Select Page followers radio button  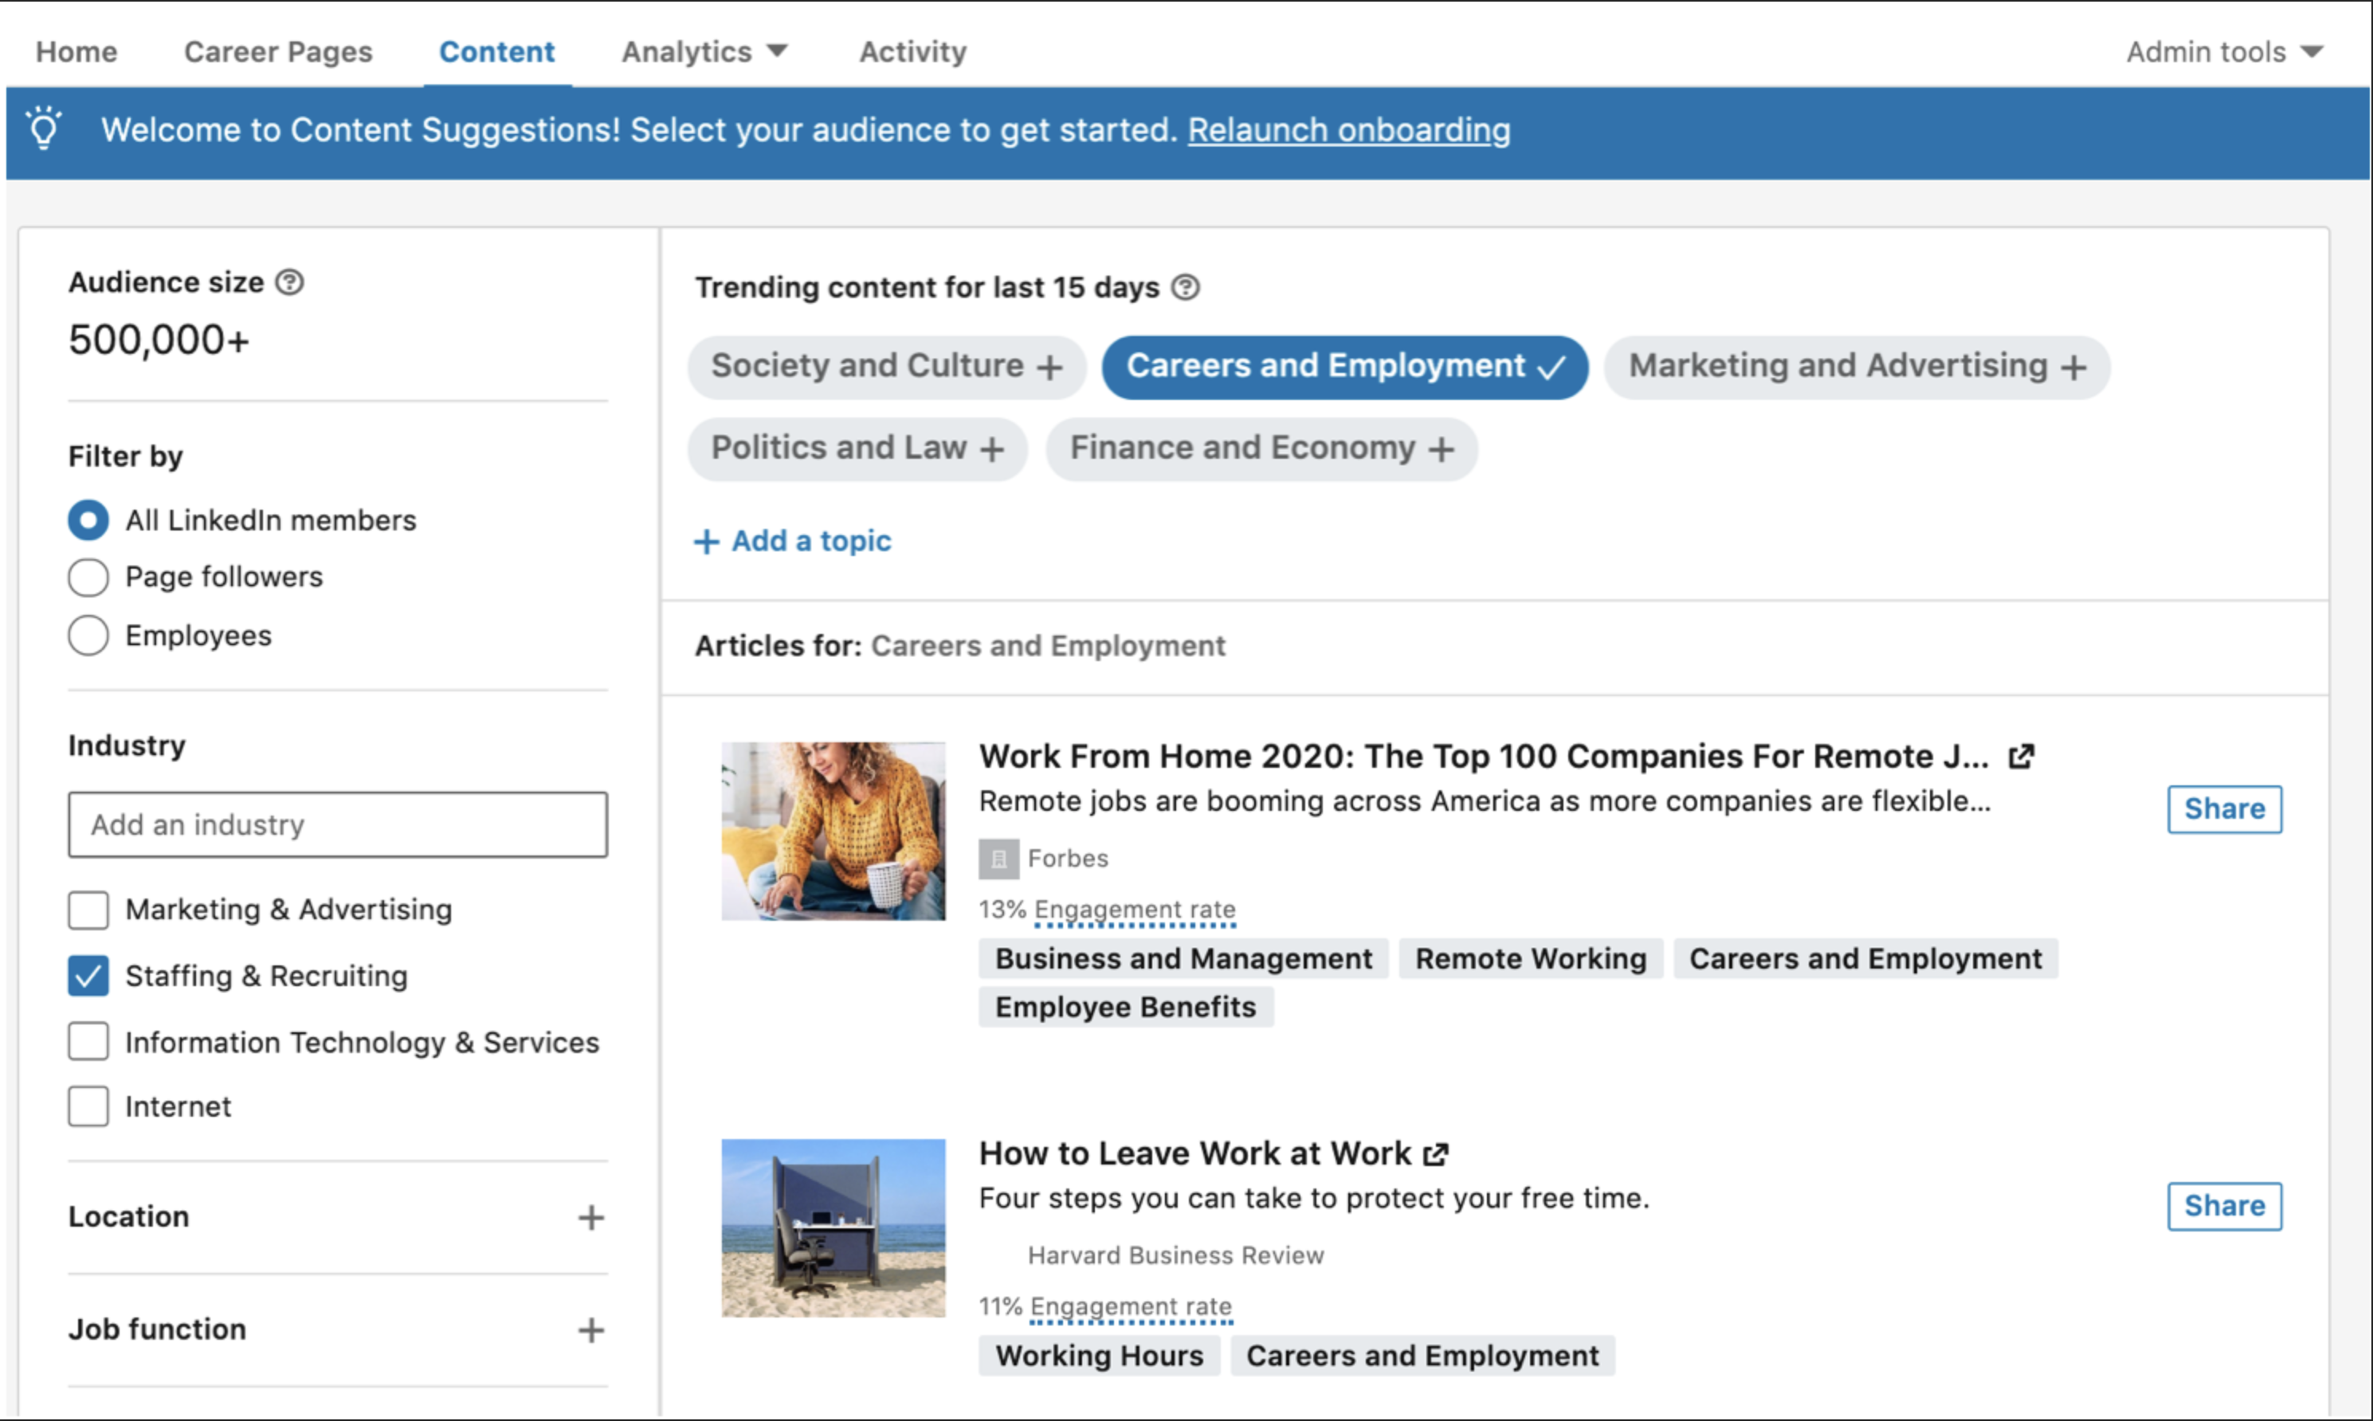[86, 577]
